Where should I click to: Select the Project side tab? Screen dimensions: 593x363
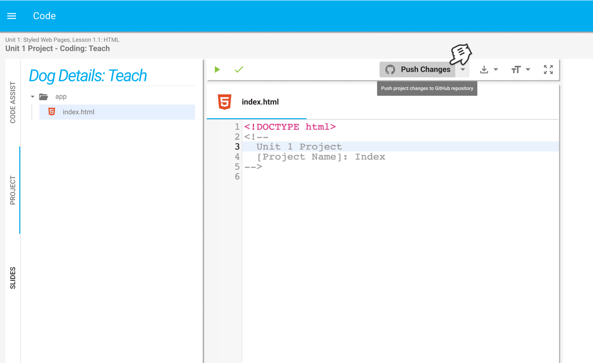point(13,190)
